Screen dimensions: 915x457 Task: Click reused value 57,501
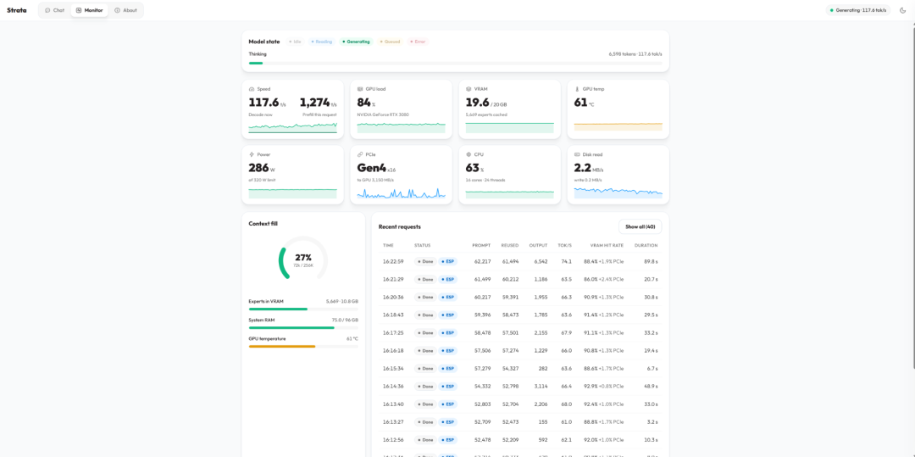511,332
